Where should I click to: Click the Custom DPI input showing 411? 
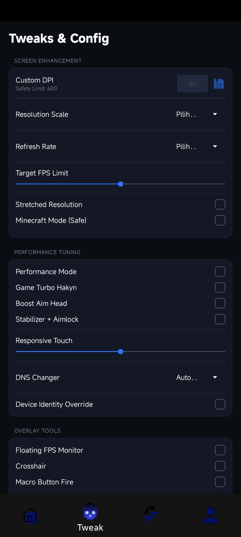coord(192,83)
